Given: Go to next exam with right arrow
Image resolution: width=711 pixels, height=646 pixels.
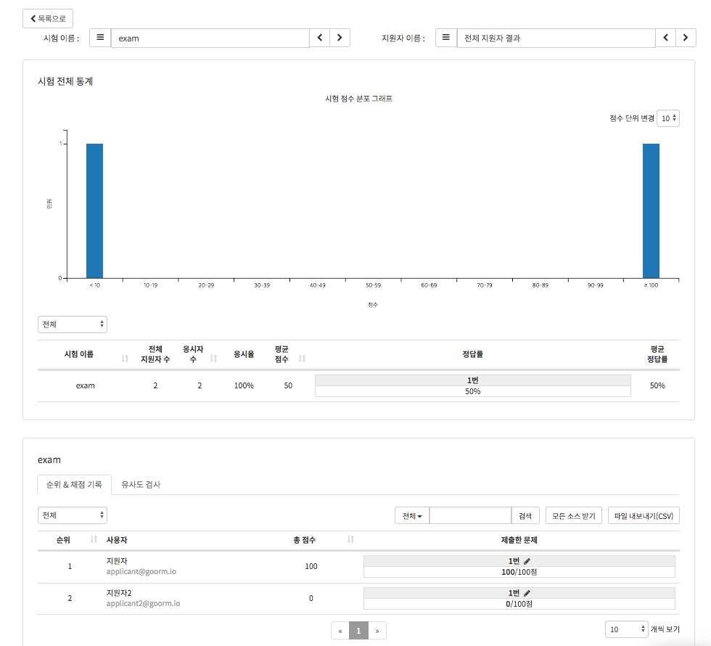Looking at the screenshot, I should [x=340, y=38].
